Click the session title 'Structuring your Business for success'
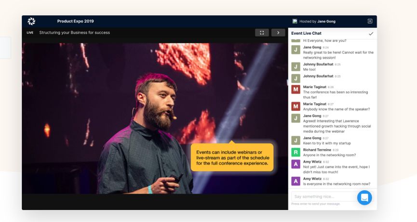 (x=74, y=33)
